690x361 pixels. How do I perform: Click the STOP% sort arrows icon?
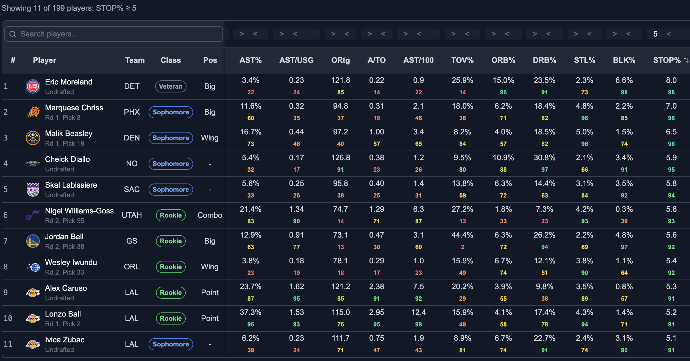pyautogui.click(x=686, y=60)
